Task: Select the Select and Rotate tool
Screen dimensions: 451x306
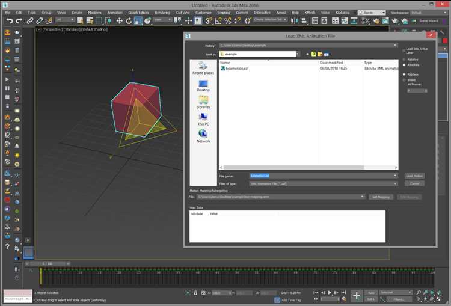Action: point(129,20)
